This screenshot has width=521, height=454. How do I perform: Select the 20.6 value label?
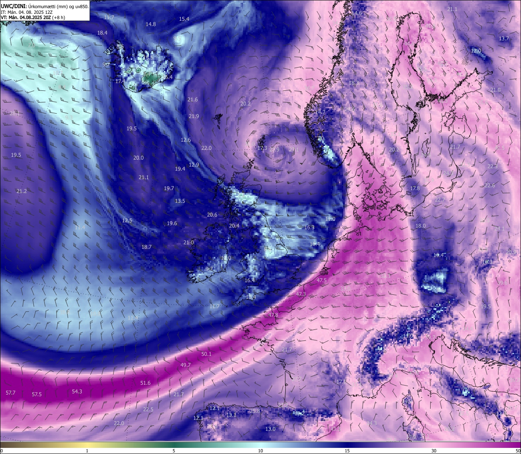tap(212, 215)
